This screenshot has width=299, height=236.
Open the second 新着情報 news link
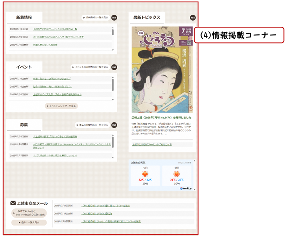click(x=58, y=37)
